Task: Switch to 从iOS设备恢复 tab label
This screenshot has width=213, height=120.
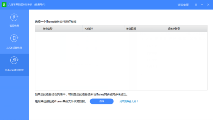Action: coord(14,48)
